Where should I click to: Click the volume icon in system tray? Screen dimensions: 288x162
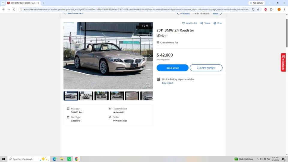(261, 159)
